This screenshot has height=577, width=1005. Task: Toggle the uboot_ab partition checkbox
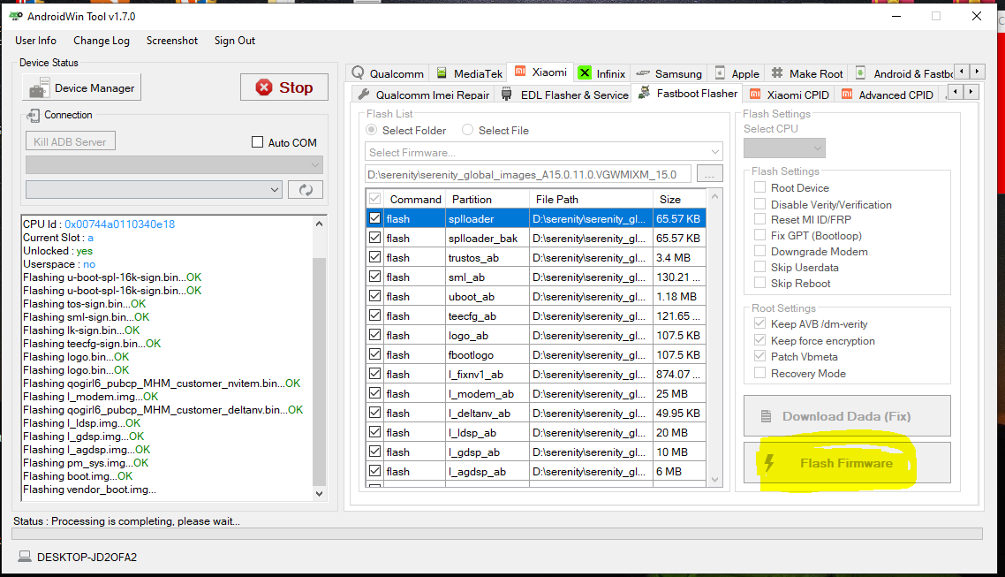pyautogui.click(x=375, y=296)
